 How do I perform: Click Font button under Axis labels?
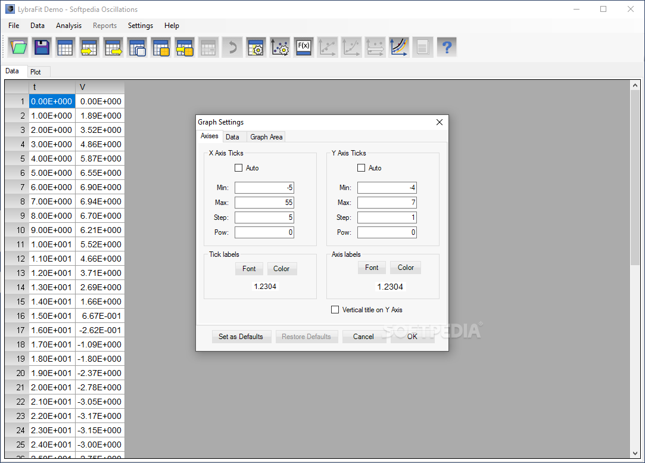(372, 268)
